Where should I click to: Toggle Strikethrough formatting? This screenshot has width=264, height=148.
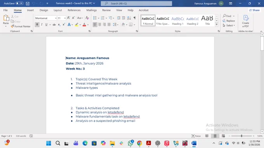[x=54, y=25]
